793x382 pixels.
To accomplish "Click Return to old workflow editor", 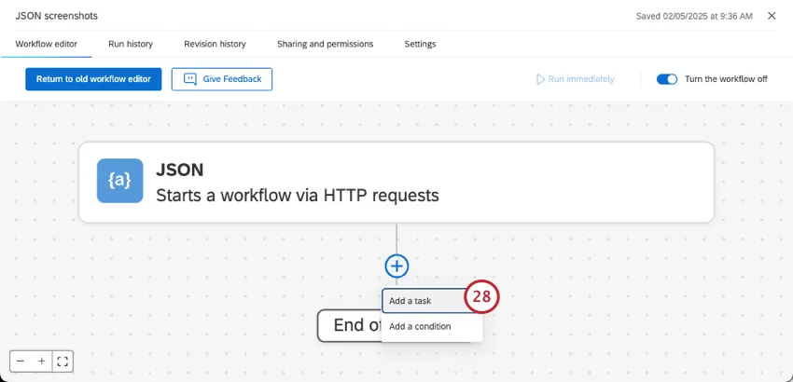I will pyautogui.click(x=93, y=79).
